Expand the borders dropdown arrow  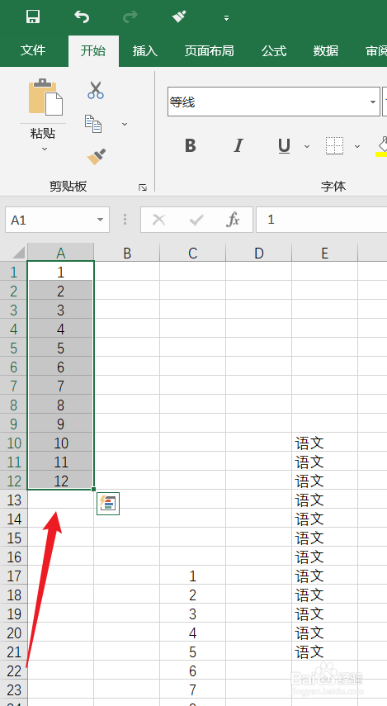[x=357, y=146]
